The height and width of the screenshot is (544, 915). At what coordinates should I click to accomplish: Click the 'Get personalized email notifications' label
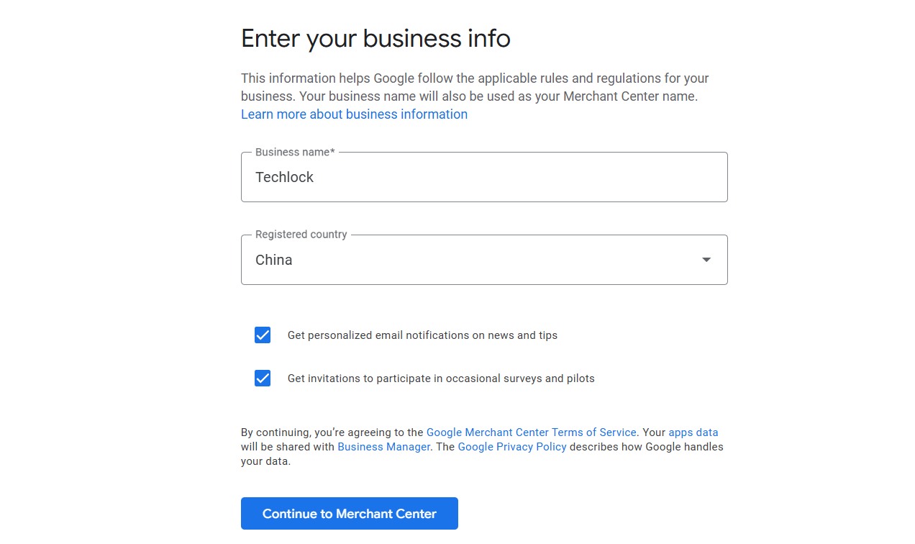click(422, 335)
